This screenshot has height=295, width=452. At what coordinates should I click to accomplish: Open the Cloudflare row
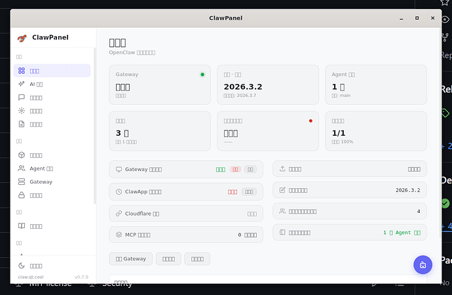click(186, 214)
